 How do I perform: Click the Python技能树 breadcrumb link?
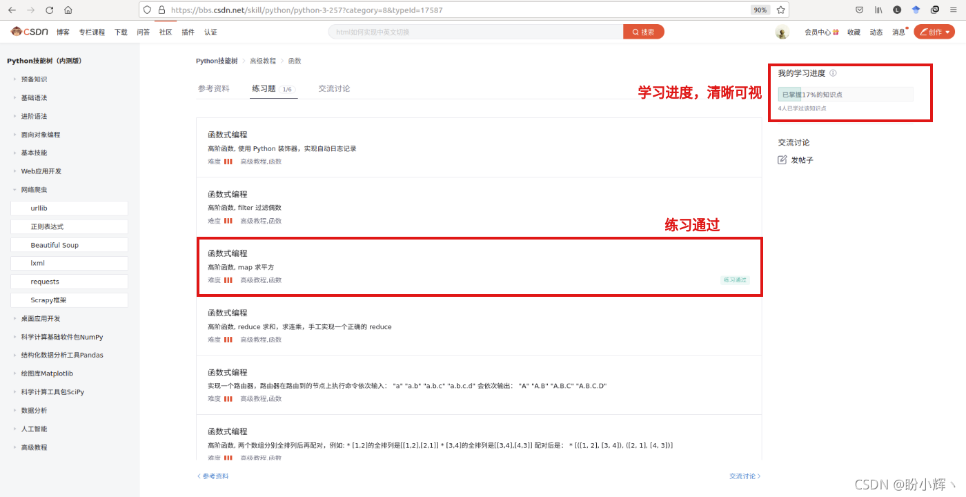click(217, 61)
